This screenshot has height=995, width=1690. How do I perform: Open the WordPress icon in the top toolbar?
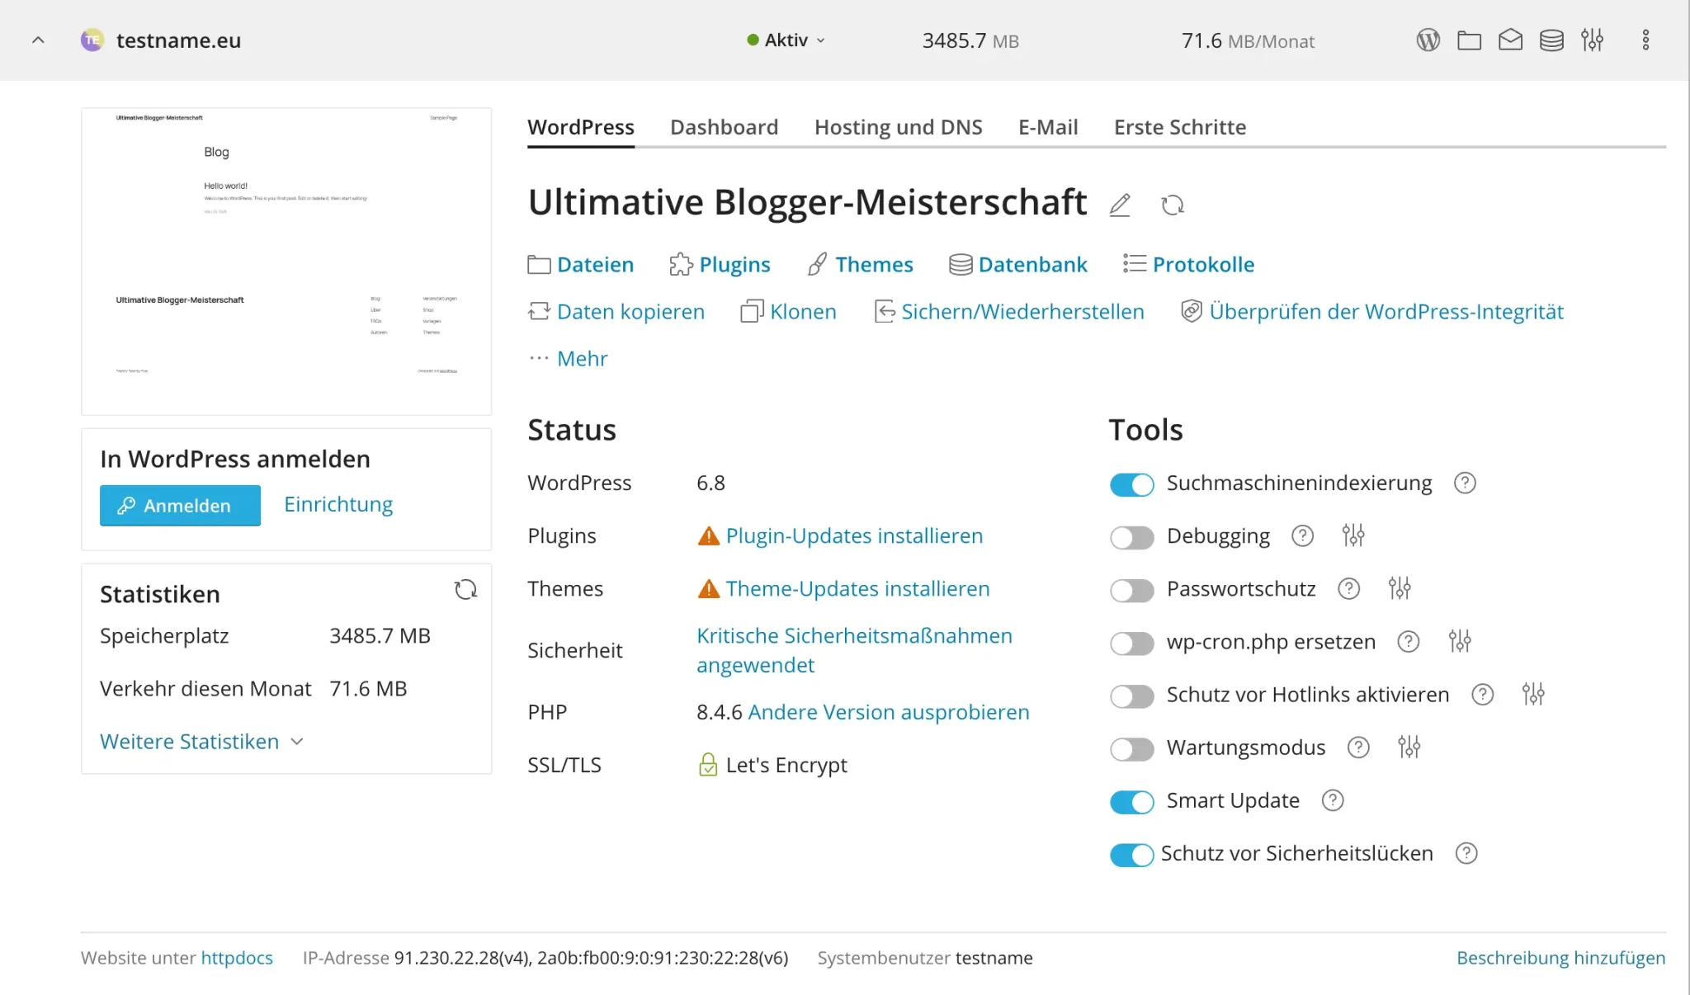coord(1428,39)
